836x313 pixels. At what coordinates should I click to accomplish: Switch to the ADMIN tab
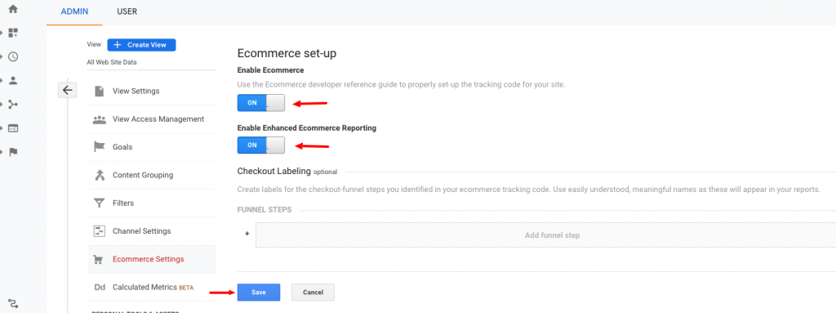coord(74,11)
